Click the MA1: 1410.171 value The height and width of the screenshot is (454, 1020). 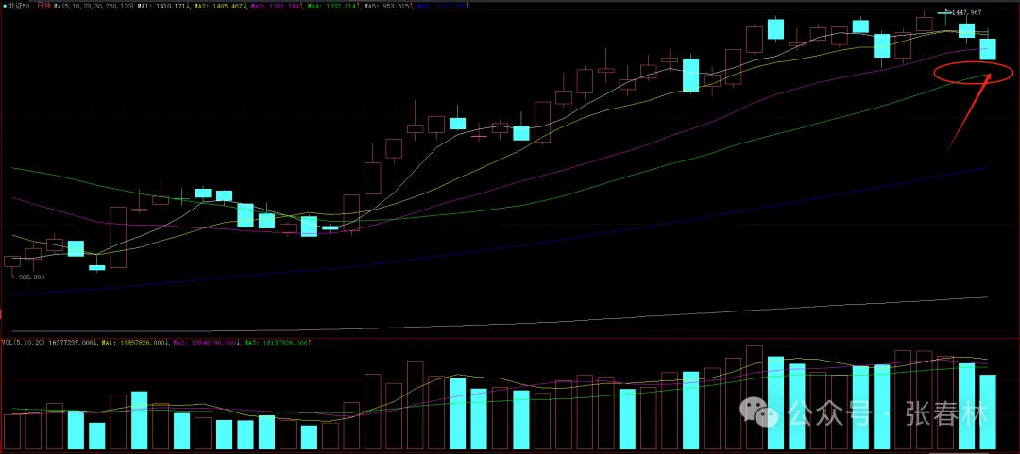point(161,6)
